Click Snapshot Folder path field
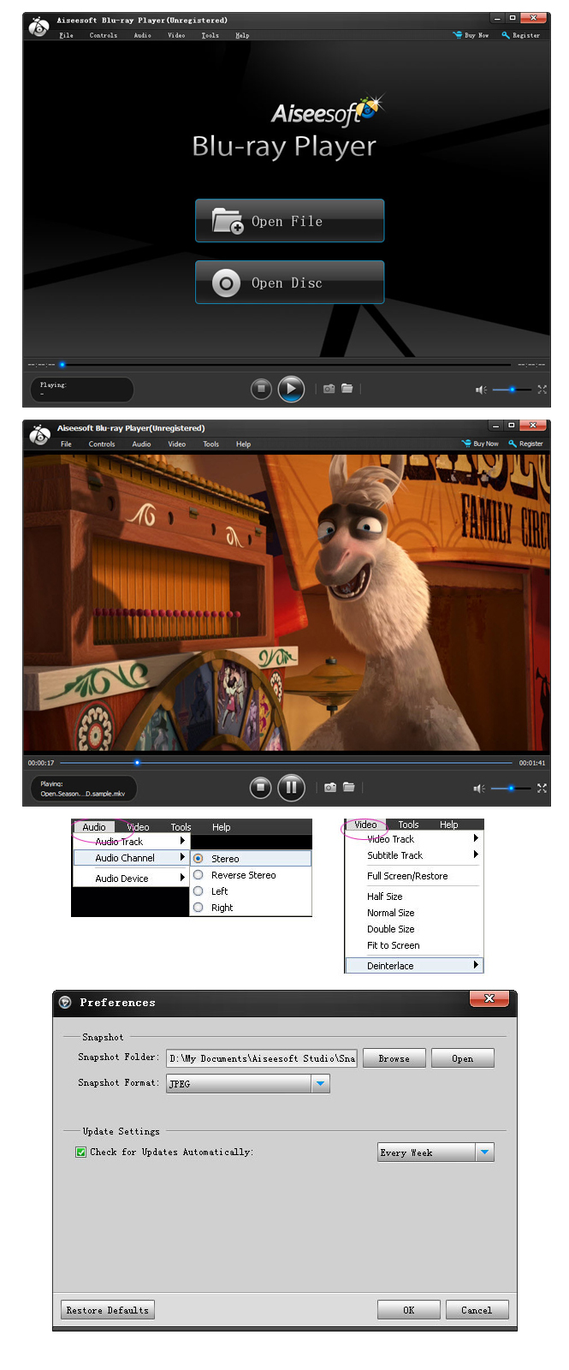This screenshot has height=1370, width=569. [x=262, y=1058]
